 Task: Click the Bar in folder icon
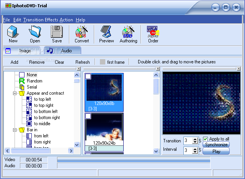[22, 130]
